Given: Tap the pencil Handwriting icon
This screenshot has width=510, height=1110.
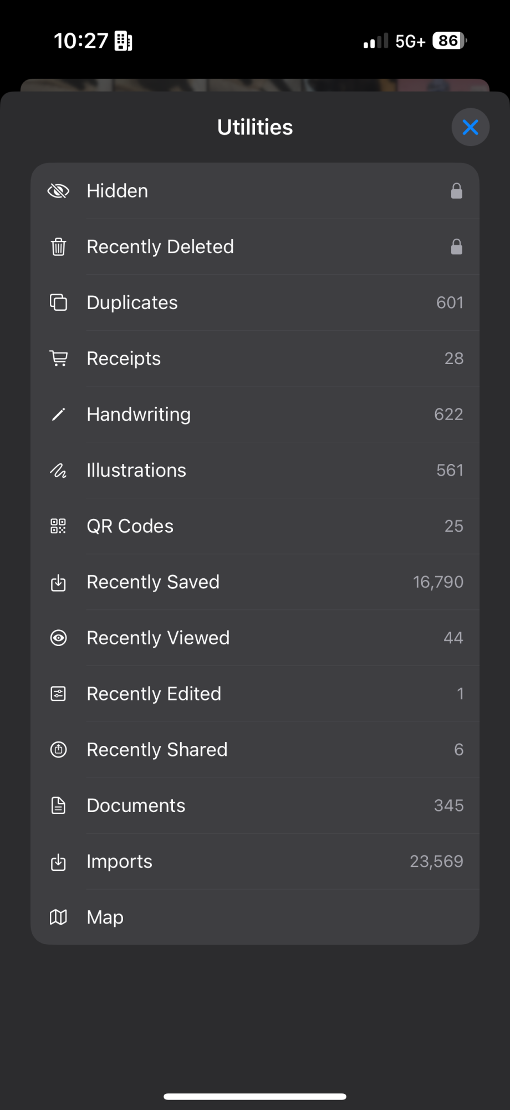Looking at the screenshot, I should click(58, 414).
